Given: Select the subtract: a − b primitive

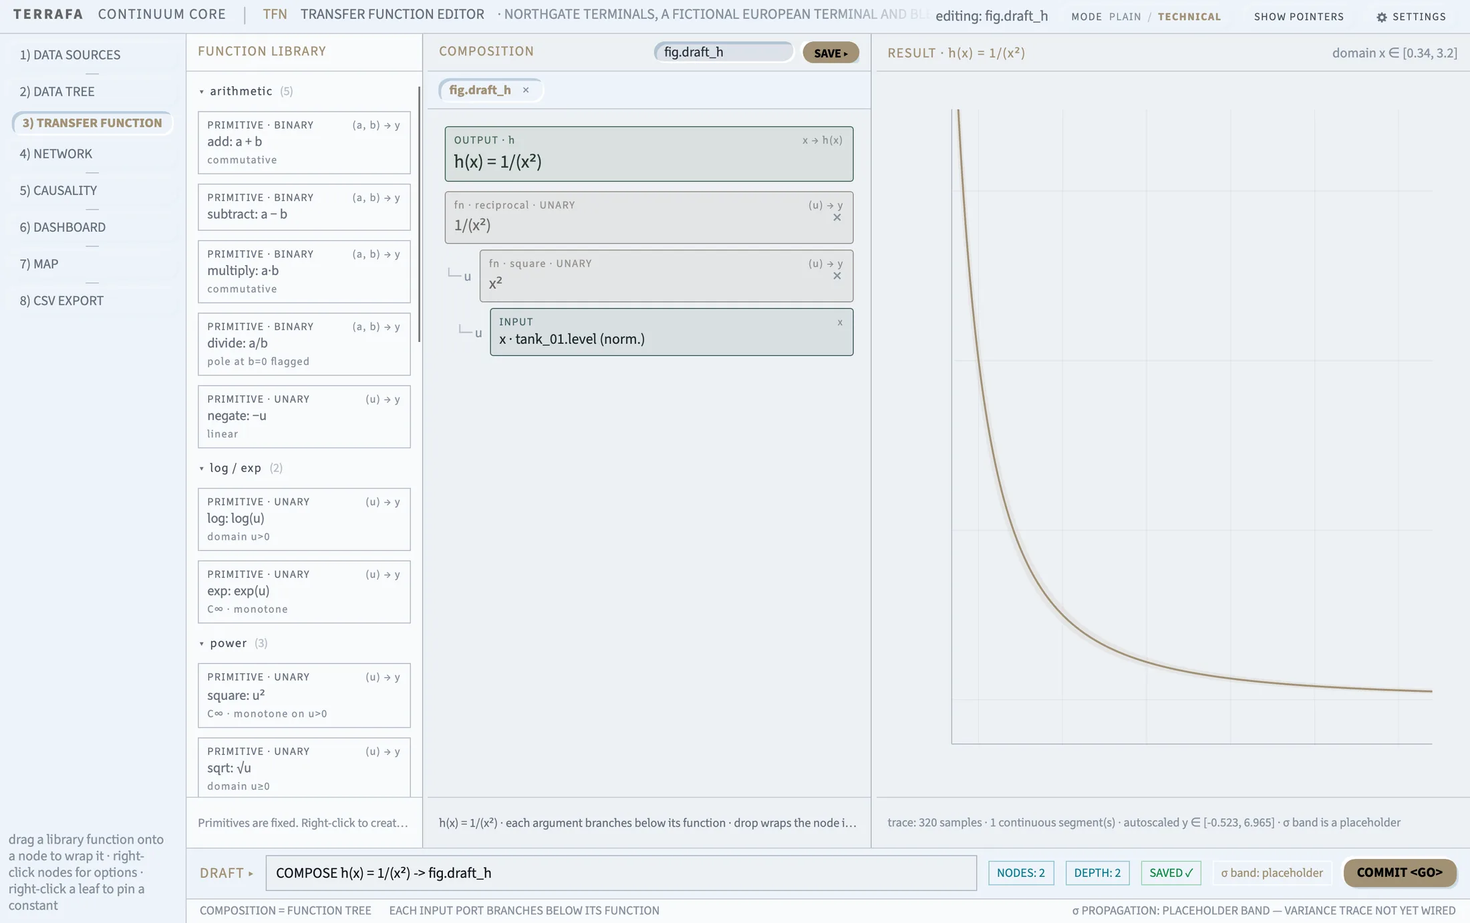Looking at the screenshot, I should coord(304,207).
